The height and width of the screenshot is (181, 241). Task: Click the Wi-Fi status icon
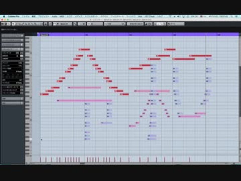[170, 16]
